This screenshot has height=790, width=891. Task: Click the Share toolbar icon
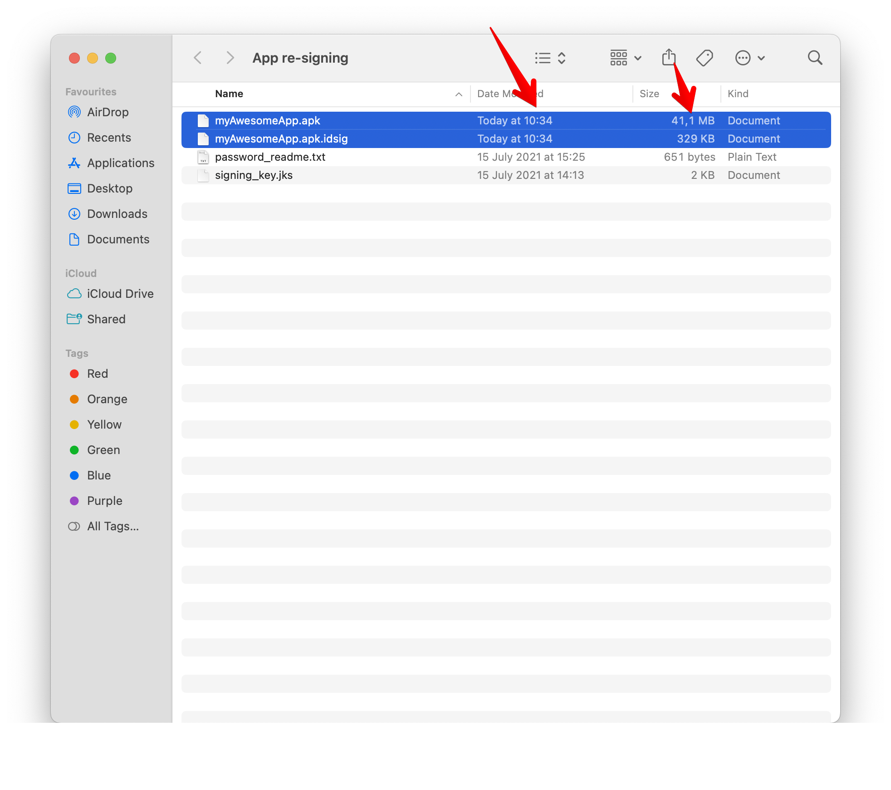[669, 57]
